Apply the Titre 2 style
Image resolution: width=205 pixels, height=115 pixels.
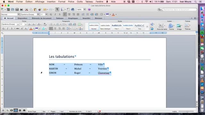[x=128, y=27]
